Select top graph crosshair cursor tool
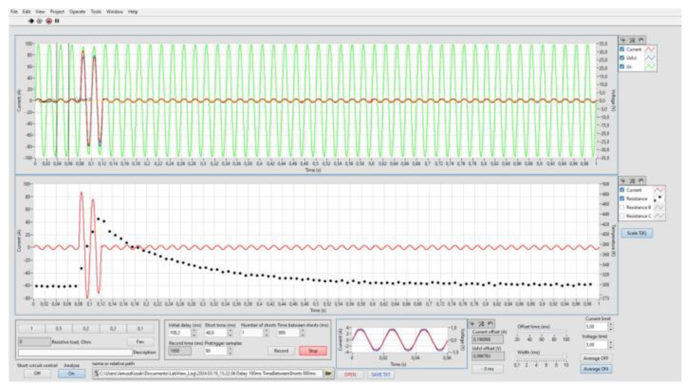The height and width of the screenshot is (390, 690). pos(623,40)
